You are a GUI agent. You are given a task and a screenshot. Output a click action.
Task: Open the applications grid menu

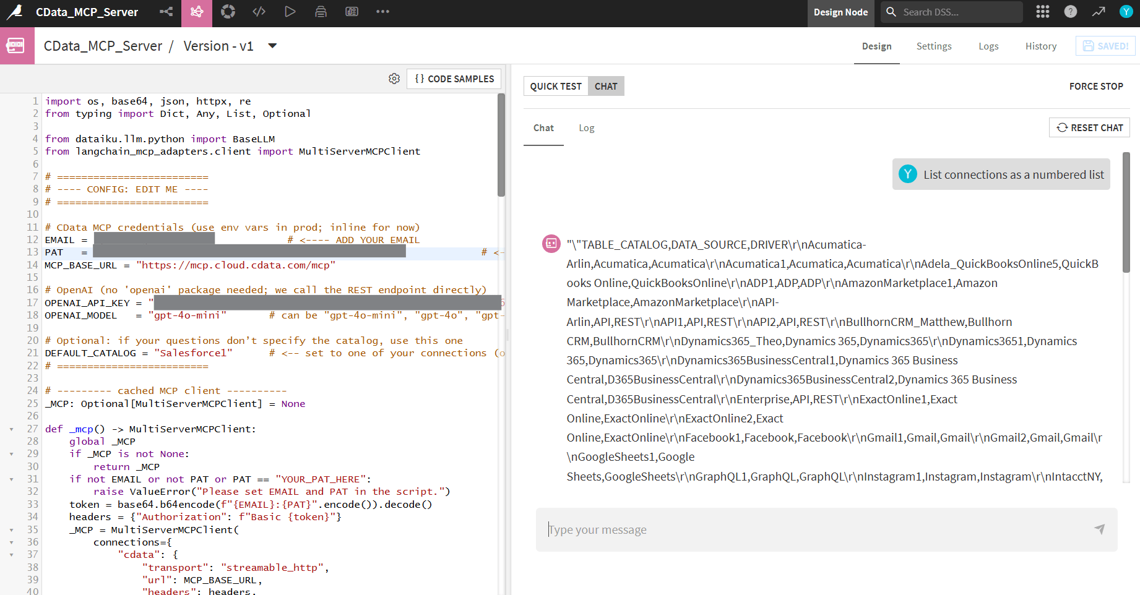pyautogui.click(x=1043, y=12)
